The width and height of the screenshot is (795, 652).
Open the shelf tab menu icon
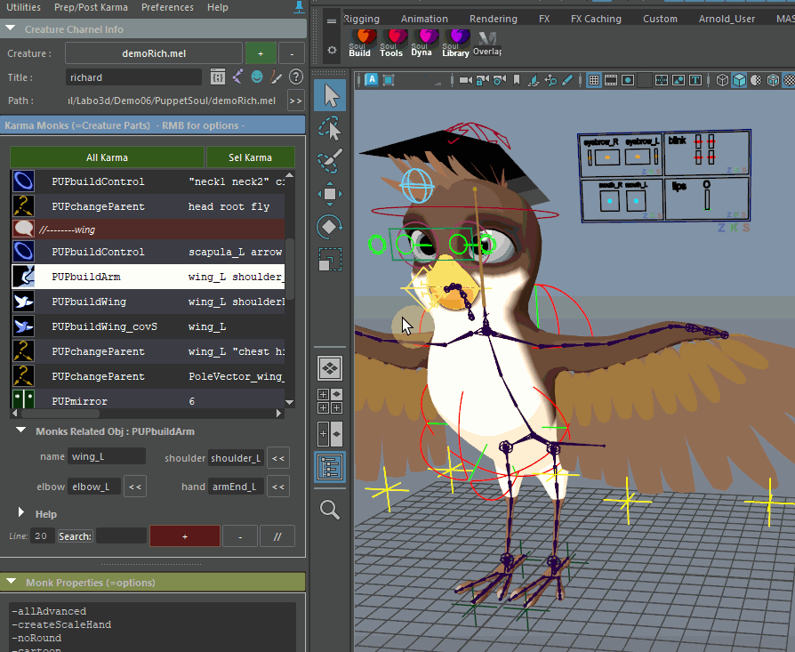click(x=332, y=21)
